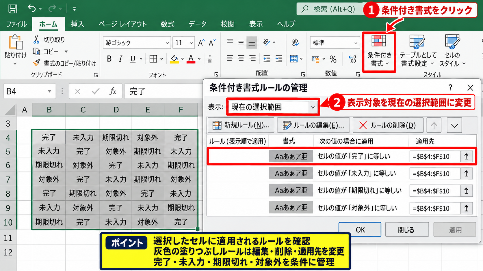
Task: Open the 標準 number format dropdown
Action: [356, 43]
